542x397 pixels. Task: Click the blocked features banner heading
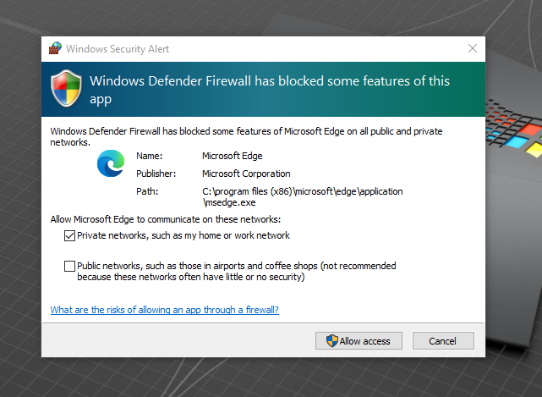tap(270, 90)
